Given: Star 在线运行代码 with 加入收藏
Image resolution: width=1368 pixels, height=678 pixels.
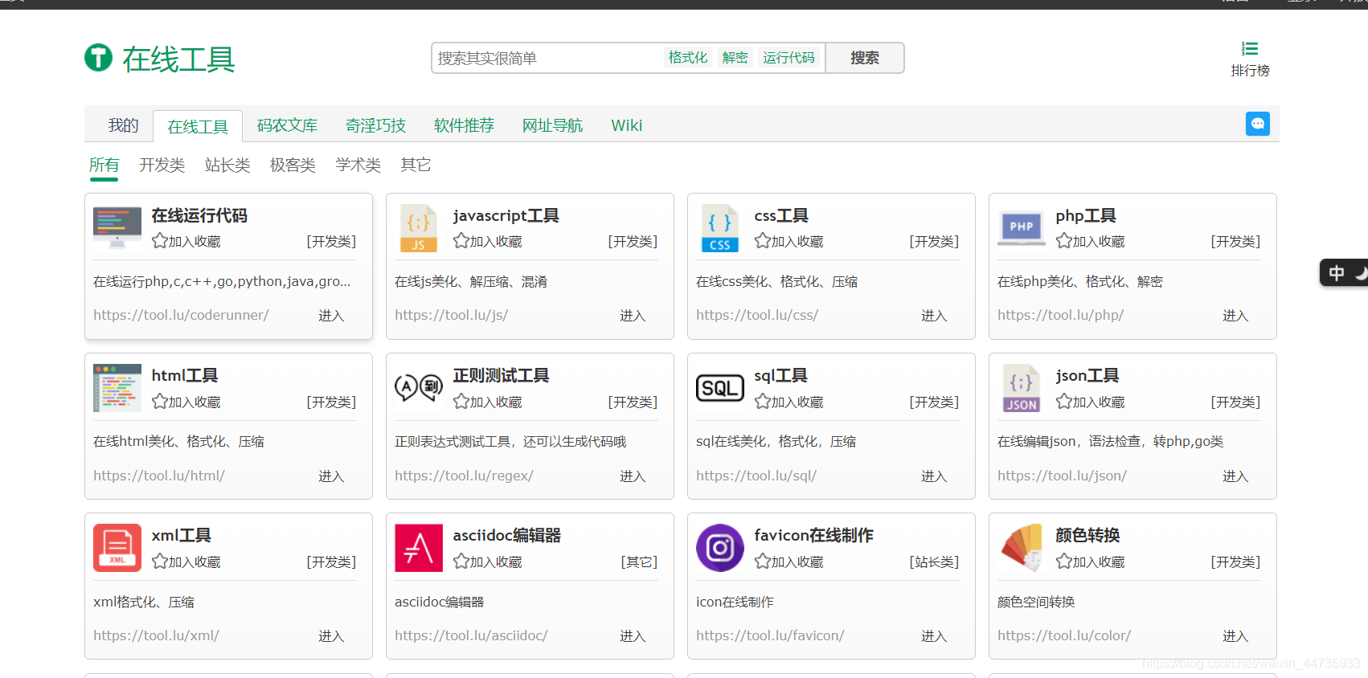Looking at the screenshot, I should pyautogui.click(x=186, y=241).
